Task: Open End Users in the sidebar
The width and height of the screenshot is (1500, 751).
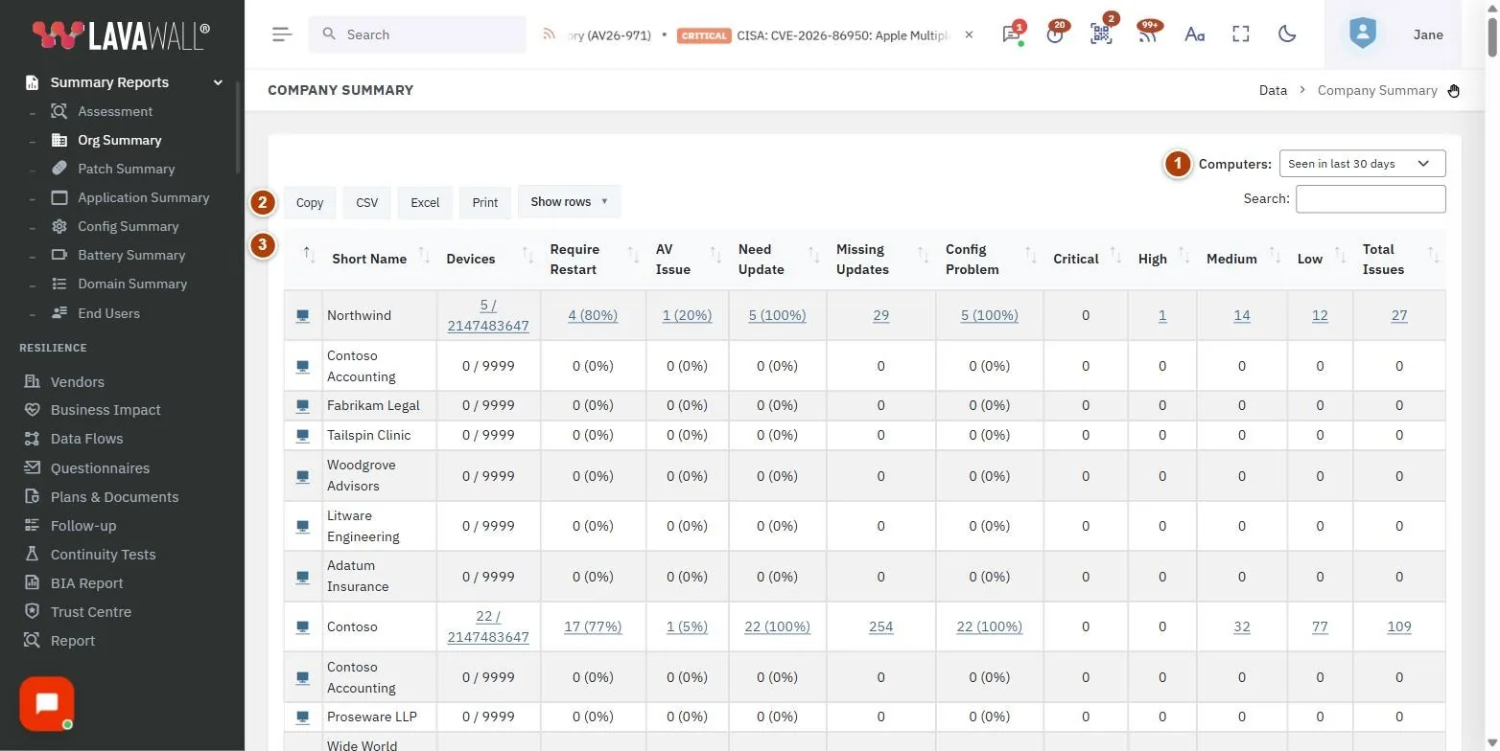Action: coord(108,313)
